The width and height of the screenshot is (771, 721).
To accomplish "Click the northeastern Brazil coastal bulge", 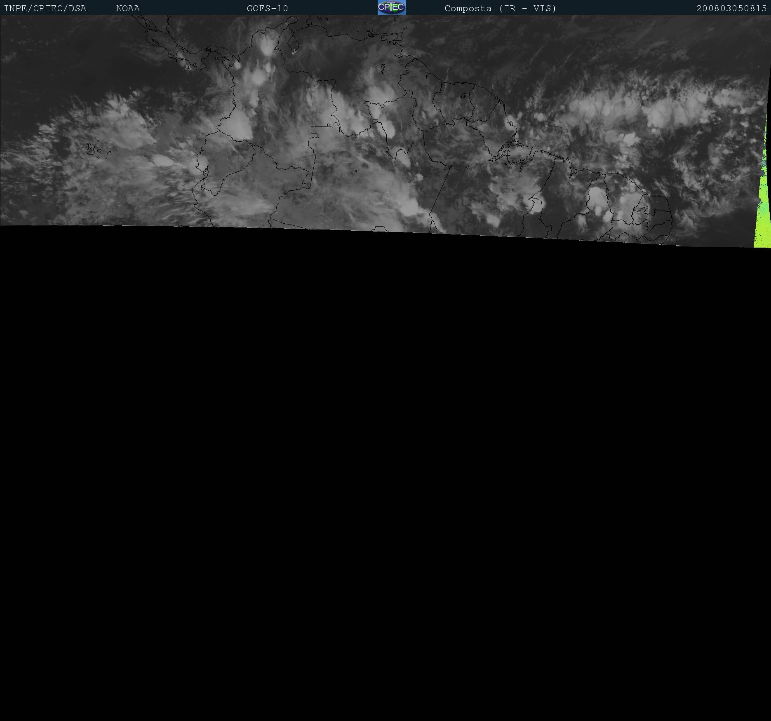I will [x=656, y=214].
